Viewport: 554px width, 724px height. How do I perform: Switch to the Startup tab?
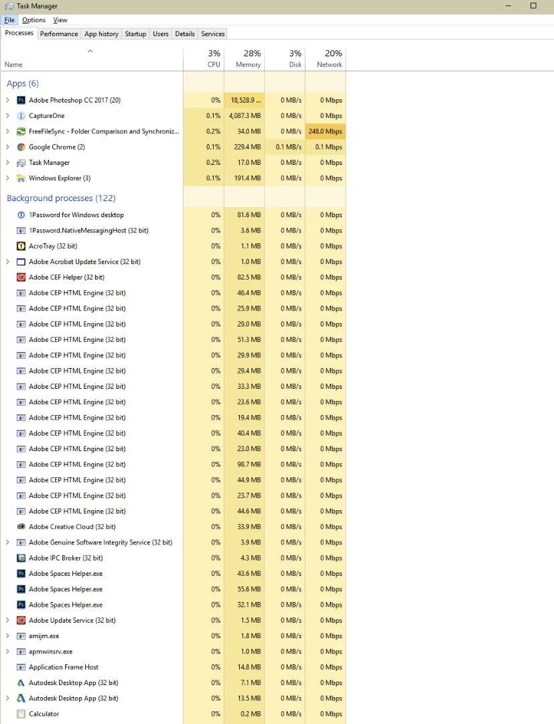[135, 34]
